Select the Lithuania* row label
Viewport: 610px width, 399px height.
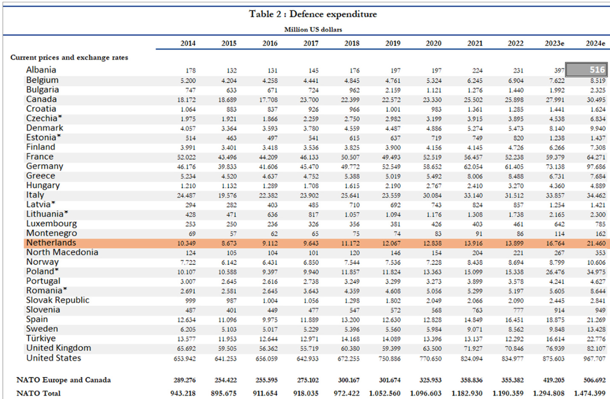pyautogui.click(x=47, y=214)
